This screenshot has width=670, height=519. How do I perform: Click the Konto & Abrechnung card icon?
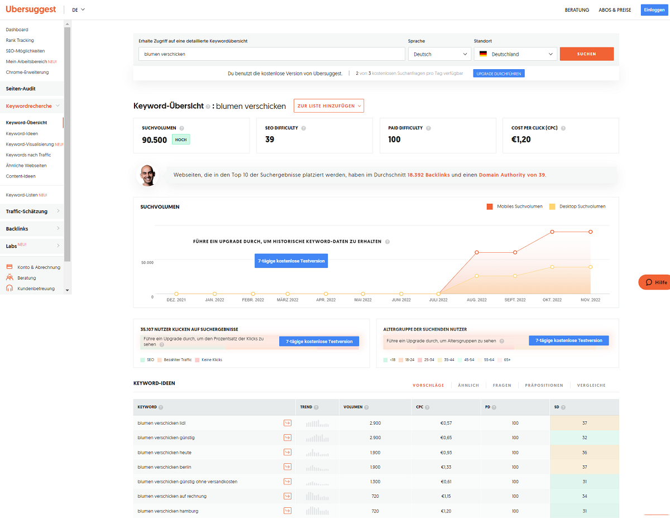point(9,267)
